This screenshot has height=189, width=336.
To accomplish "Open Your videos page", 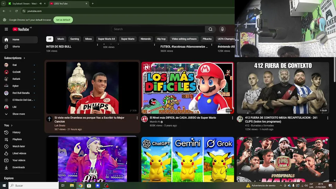I will [20, 160].
